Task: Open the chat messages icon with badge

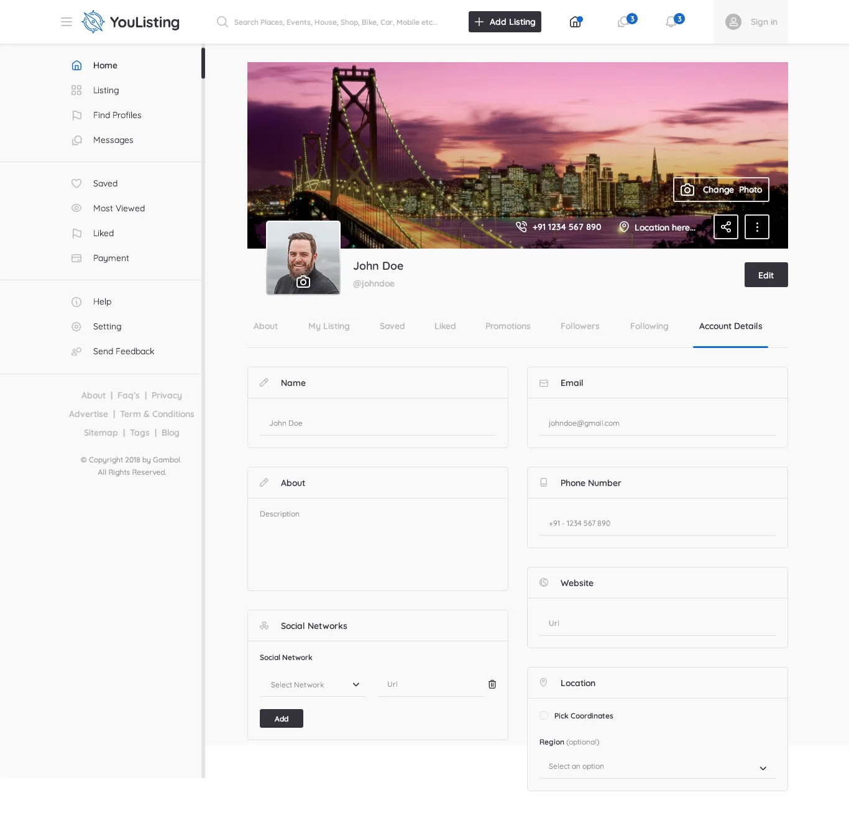Action: pyautogui.click(x=623, y=22)
